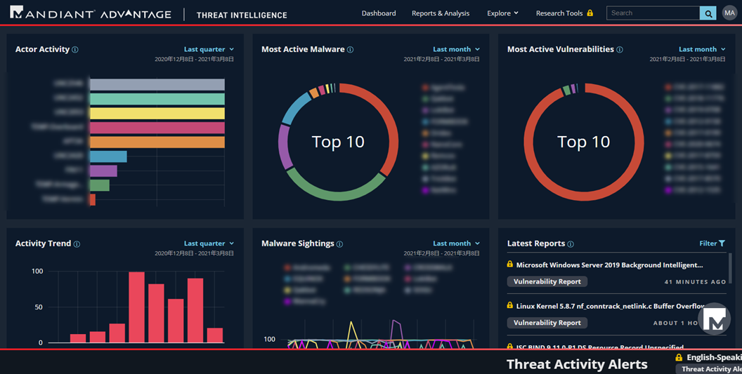Viewport: 742px width, 374px height.
Task: Click the 41 MINUTES AGO timestamp
Action: click(695, 282)
